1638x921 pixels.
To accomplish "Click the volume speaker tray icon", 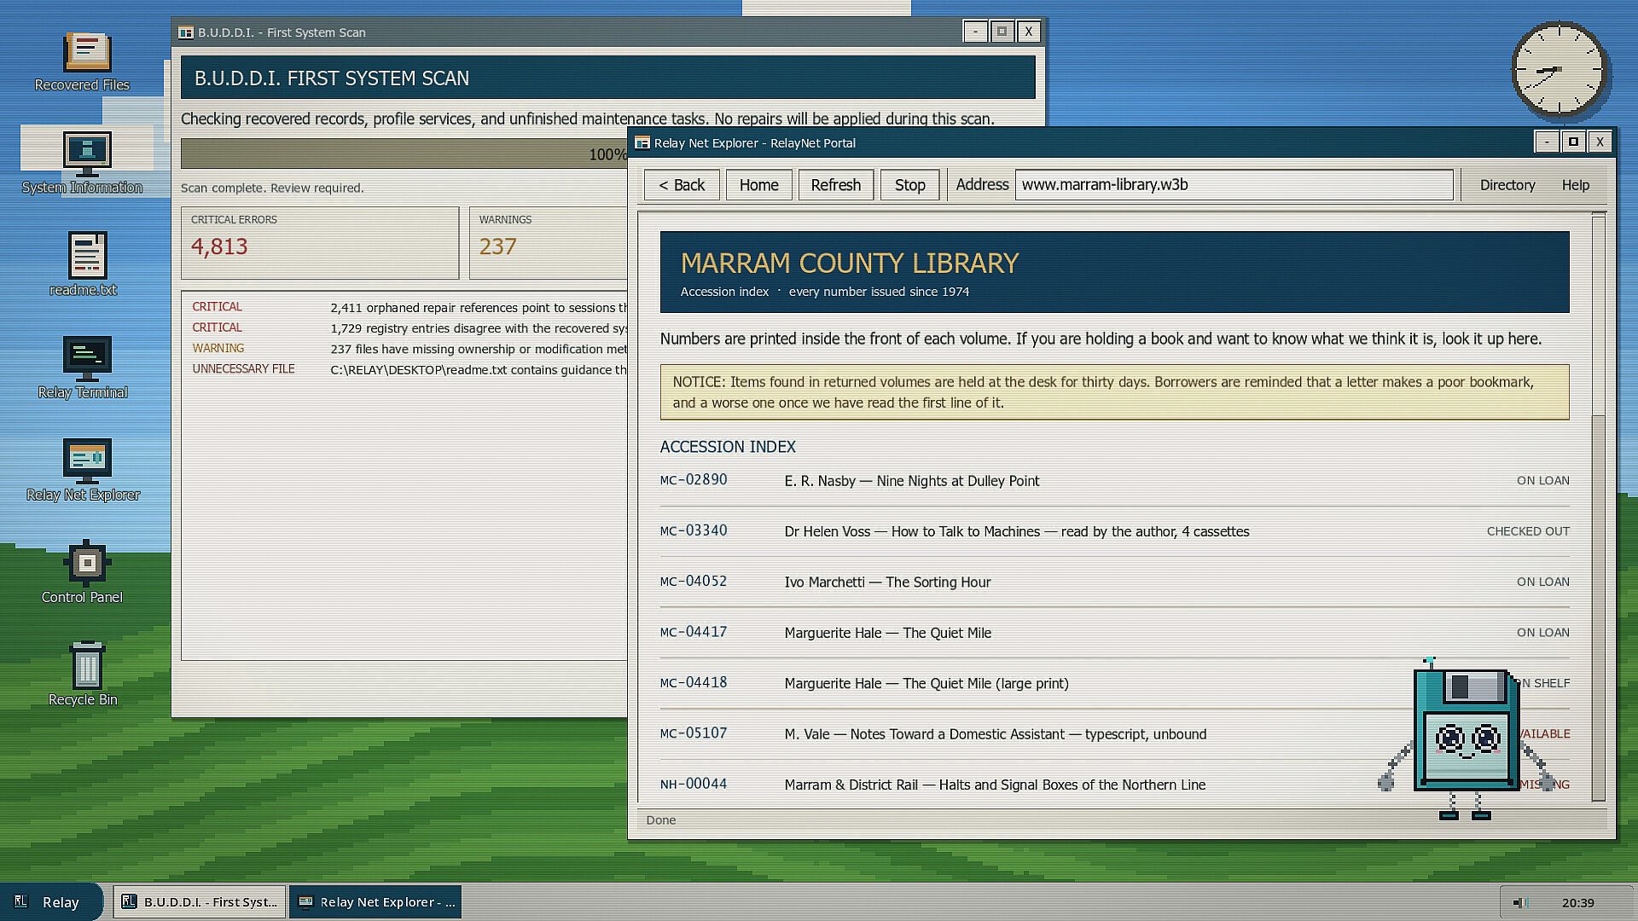I will pyautogui.click(x=1519, y=902).
